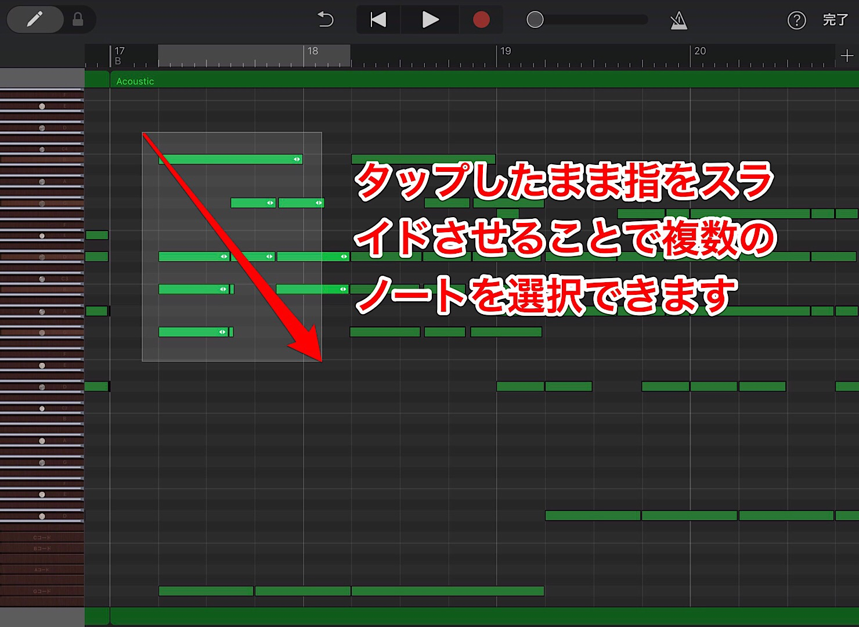Tap the C2 fret row on the fretboard

[42, 408]
